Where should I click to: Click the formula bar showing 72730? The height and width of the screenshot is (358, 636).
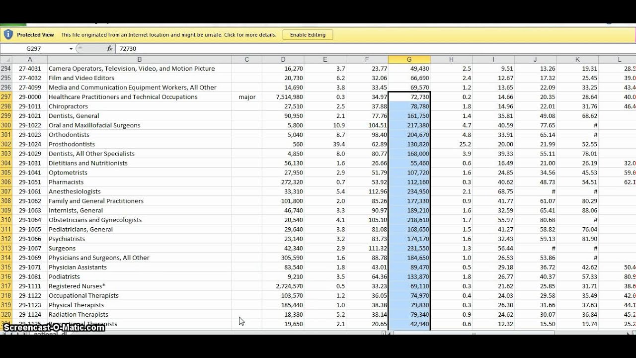[375, 49]
